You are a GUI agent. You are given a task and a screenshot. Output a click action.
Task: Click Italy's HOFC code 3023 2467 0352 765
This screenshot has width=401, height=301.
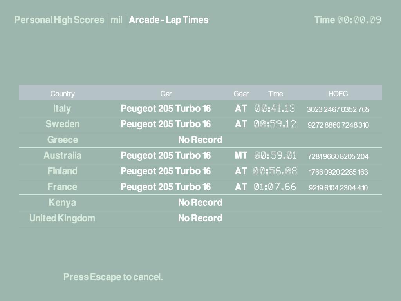pyautogui.click(x=338, y=109)
